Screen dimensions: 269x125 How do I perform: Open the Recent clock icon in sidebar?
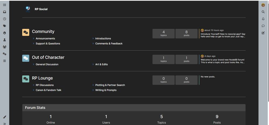pos(5,19)
